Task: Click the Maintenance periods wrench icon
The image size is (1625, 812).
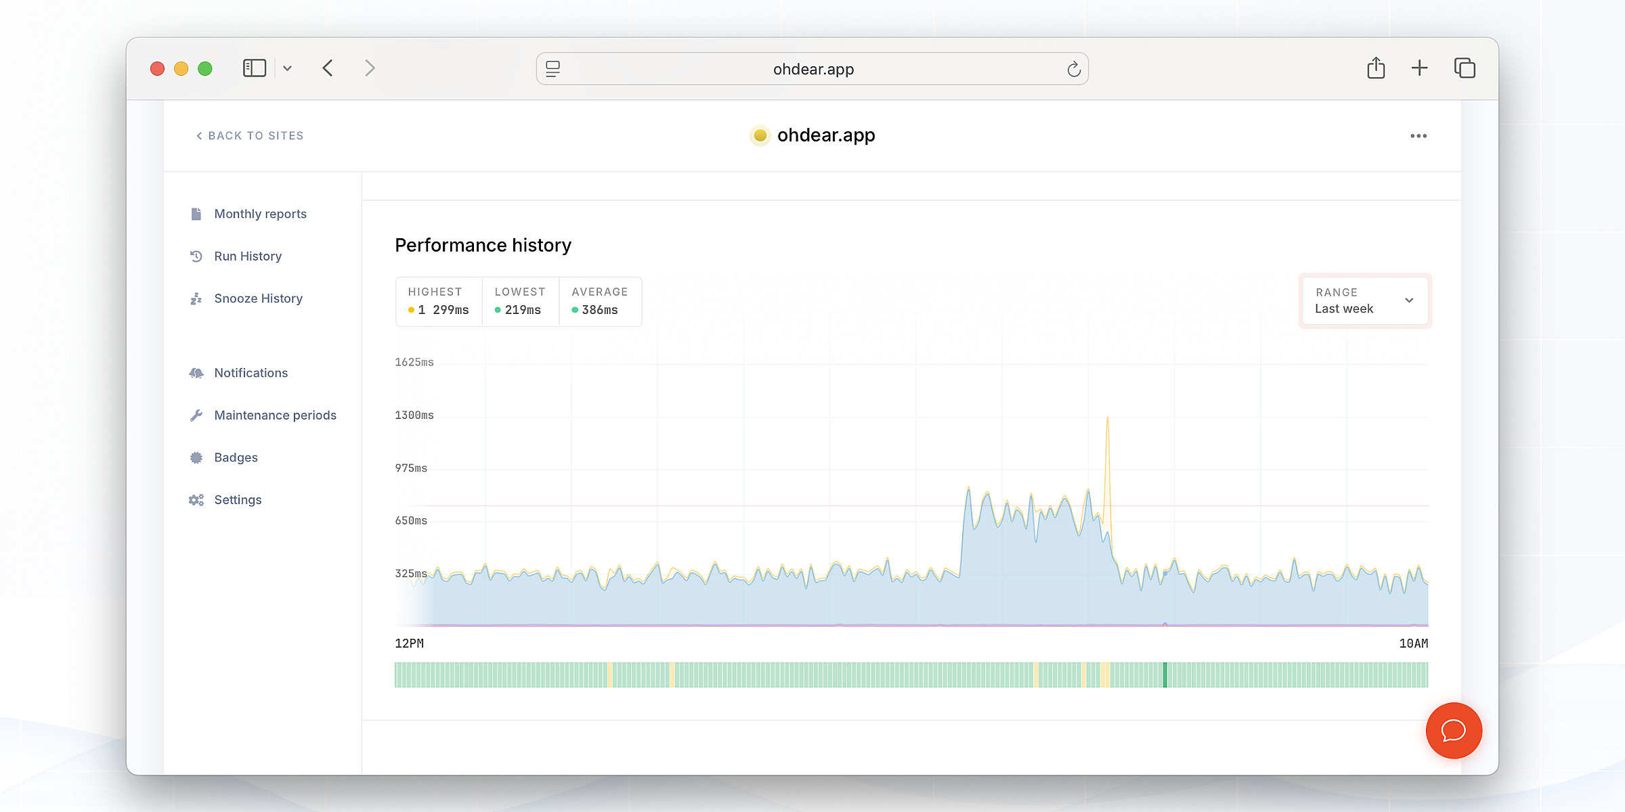Action: (196, 415)
